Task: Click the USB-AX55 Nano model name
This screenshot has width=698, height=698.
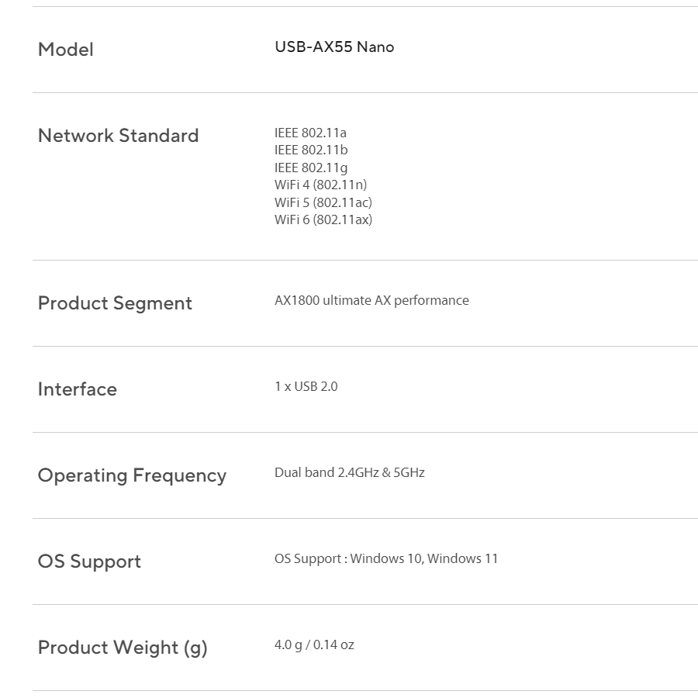Action: (334, 47)
